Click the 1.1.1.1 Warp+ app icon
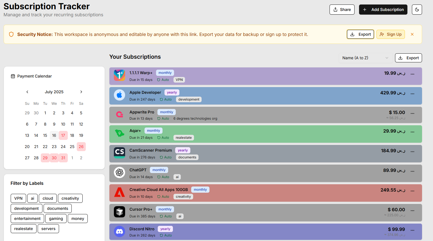 click(x=119, y=75)
